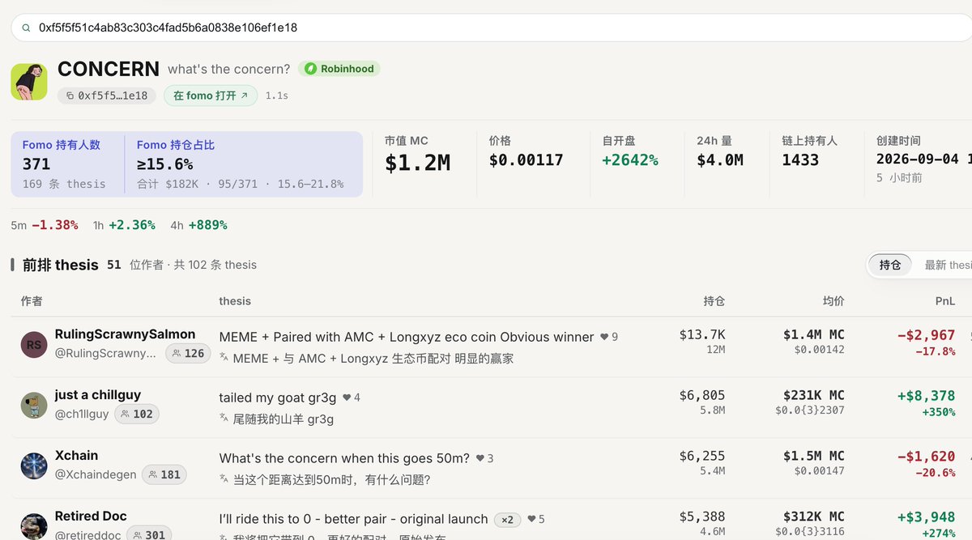972x540 pixels.
Task: Sort by the PnL column header
Action: pyautogui.click(x=944, y=301)
